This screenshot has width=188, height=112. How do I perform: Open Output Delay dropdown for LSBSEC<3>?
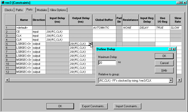point(90,44)
